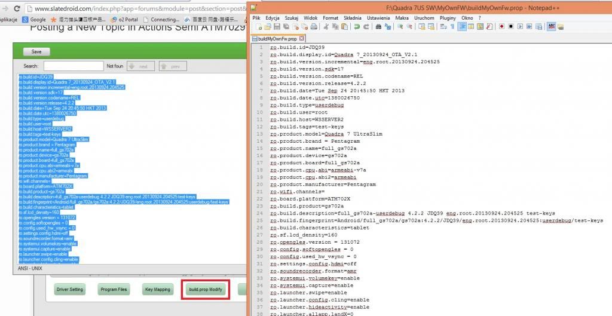Cut selection with the scissors icon
The height and width of the screenshot is (316, 612).
tap(326, 26)
